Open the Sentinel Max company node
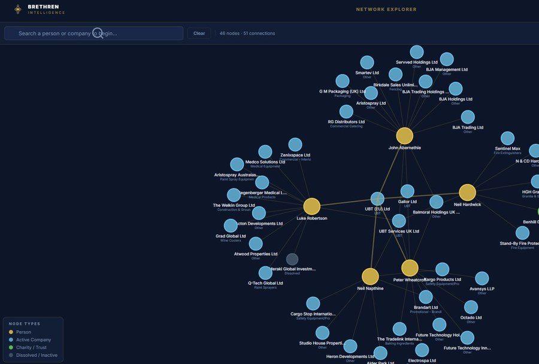 507,138
